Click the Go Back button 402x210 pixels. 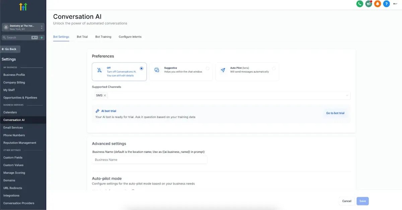coord(10,49)
